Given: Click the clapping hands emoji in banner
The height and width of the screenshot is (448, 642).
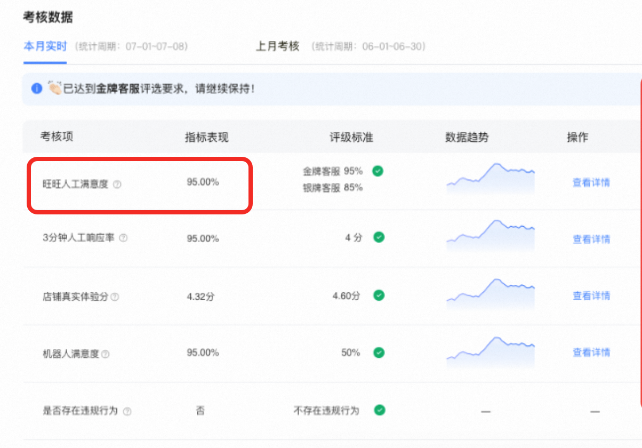Looking at the screenshot, I should [55, 89].
